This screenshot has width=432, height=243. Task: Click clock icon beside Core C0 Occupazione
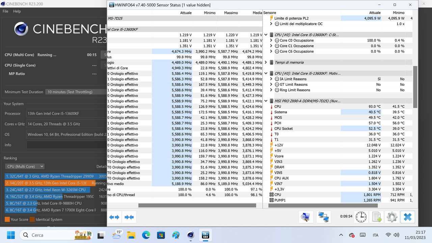(x=277, y=40)
